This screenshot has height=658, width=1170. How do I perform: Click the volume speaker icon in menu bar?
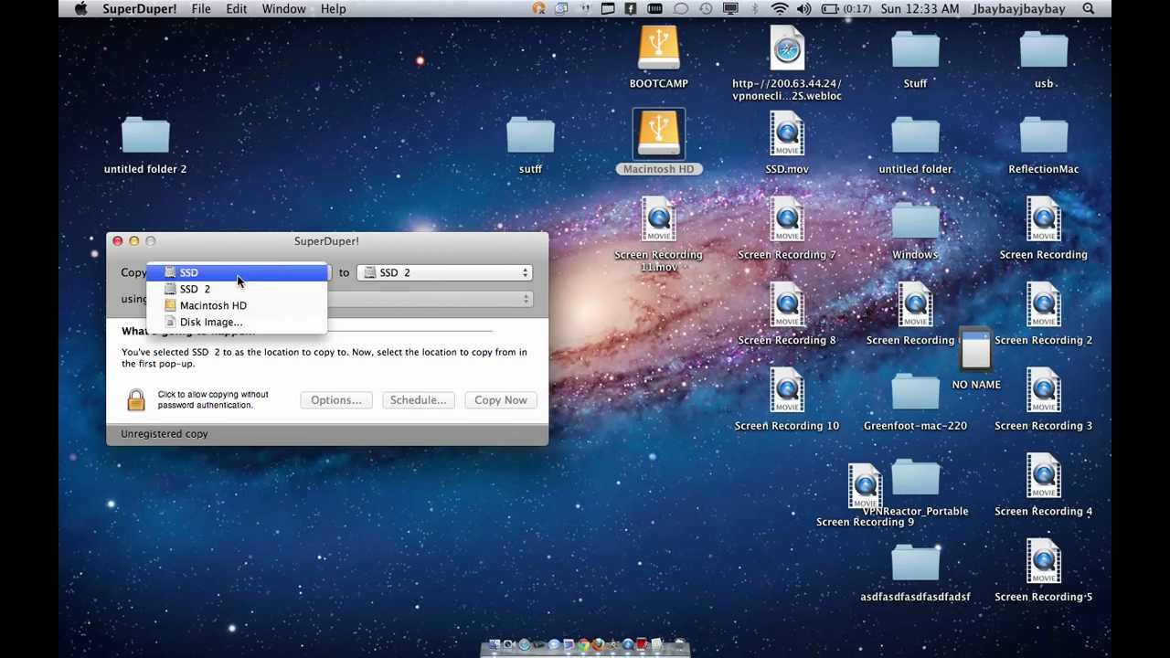803,8
